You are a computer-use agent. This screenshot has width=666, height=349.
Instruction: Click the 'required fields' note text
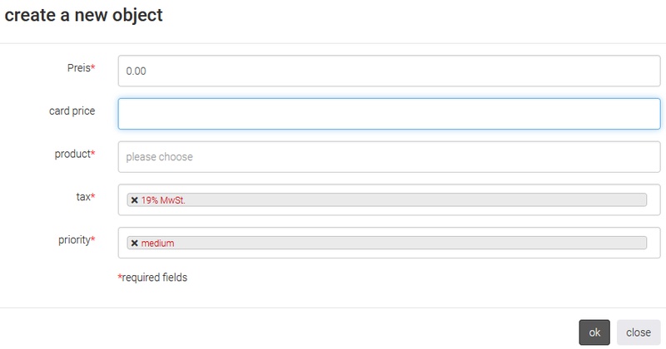click(155, 278)
